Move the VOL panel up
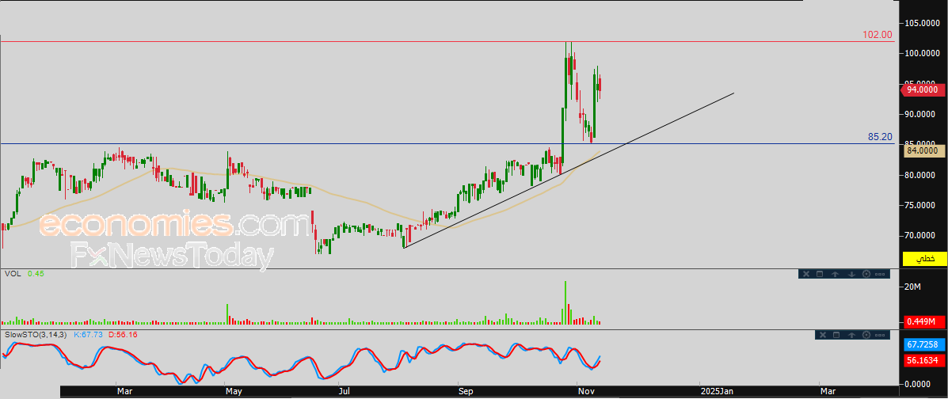 pos(835,274)
